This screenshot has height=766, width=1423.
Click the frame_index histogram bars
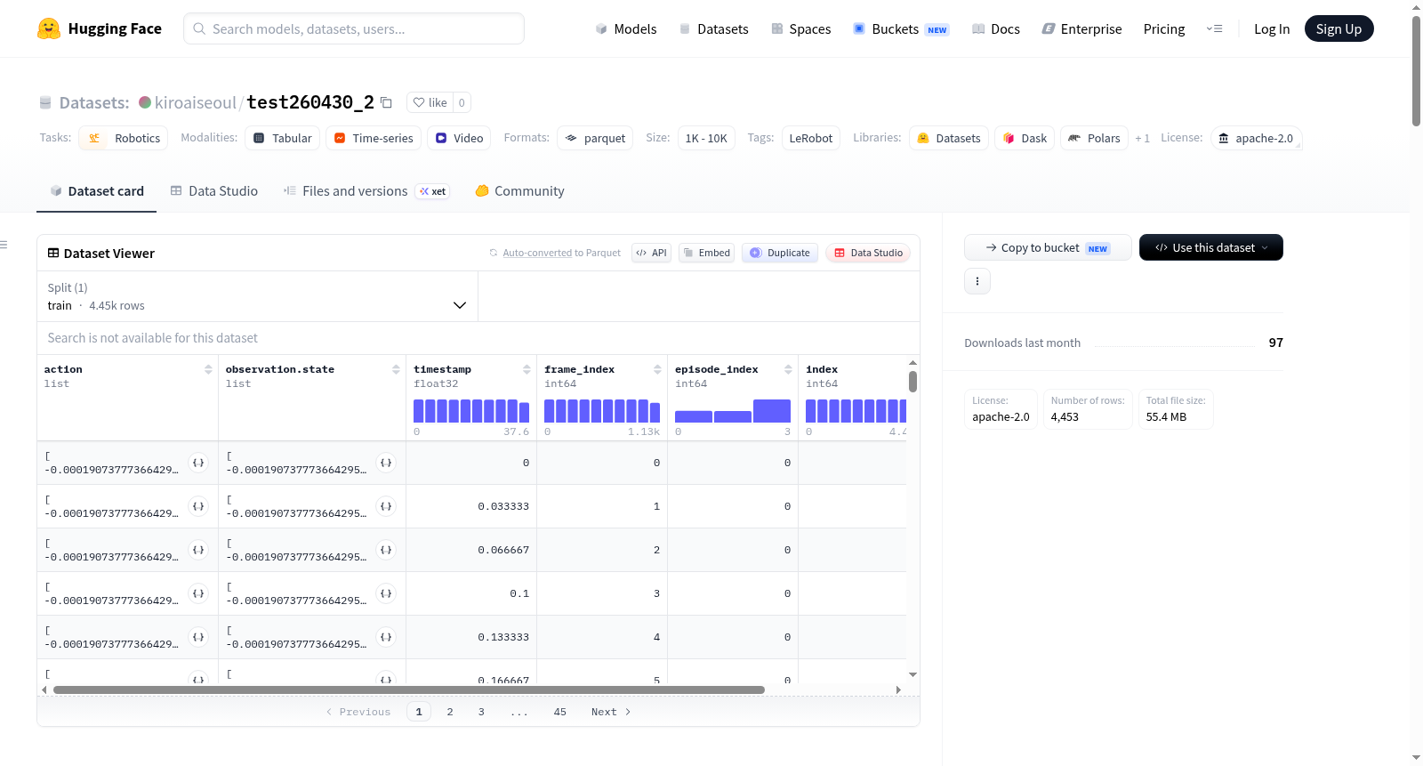click(602, 411)
